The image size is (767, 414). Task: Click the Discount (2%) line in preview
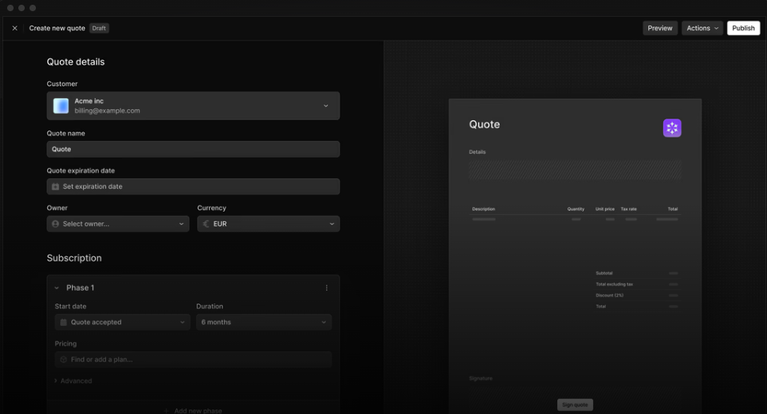click(609, 295)
